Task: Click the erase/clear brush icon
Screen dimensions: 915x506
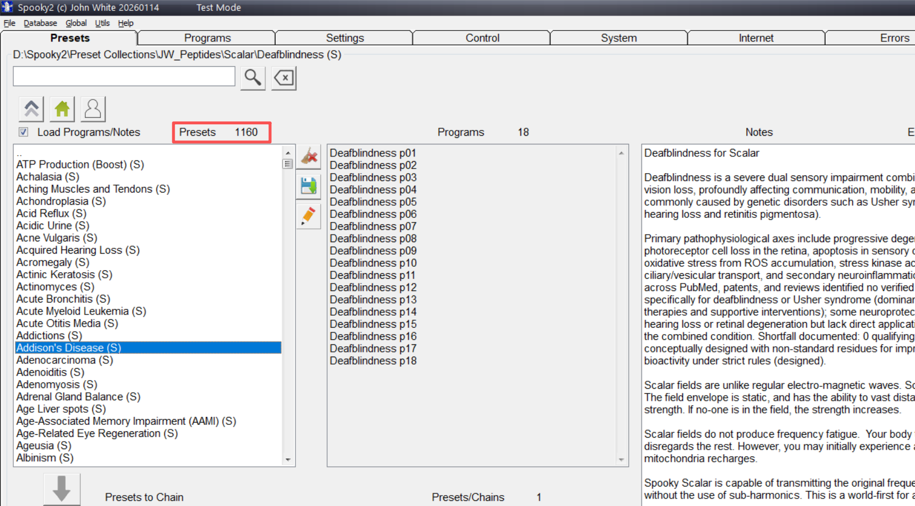Action: coord(309,156)
